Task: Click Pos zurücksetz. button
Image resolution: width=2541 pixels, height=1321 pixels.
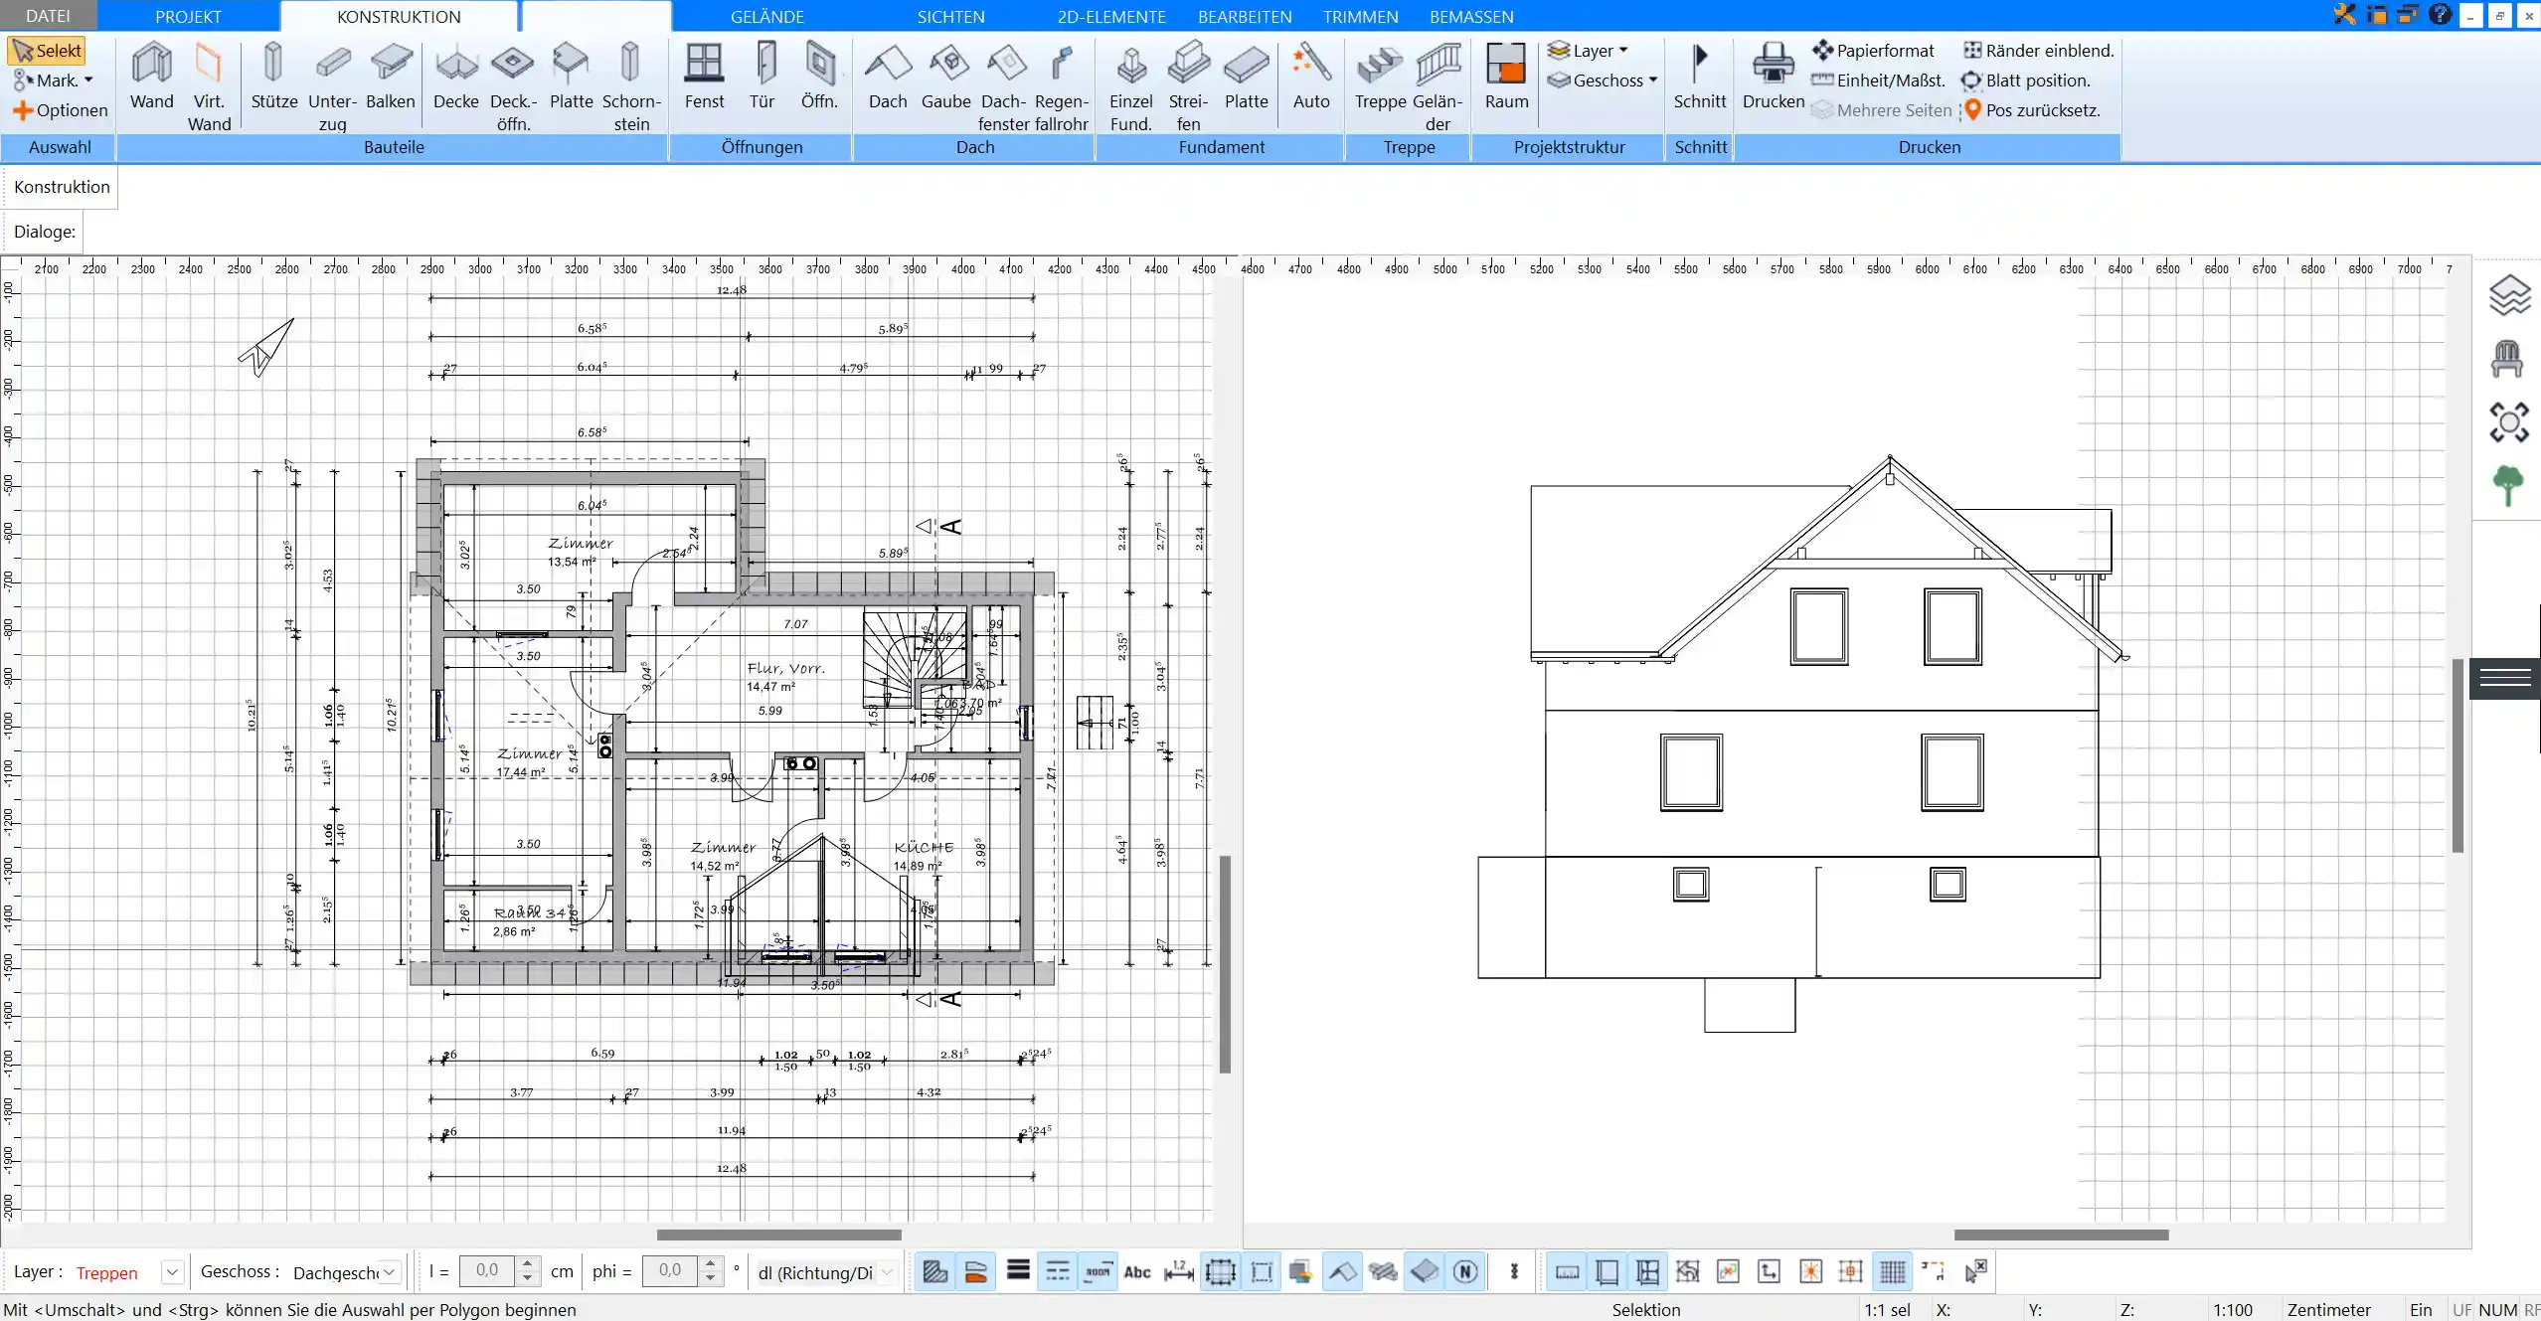Action: (2031, 110)
